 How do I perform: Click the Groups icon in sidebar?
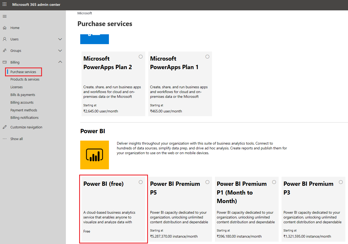(5, 51)
